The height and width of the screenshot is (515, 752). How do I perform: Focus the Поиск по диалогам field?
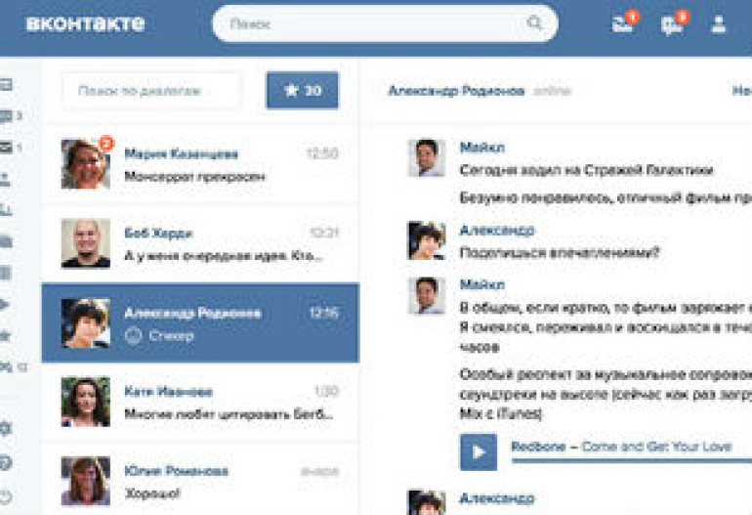(151, 91)
